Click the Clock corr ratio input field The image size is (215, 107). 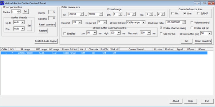coord(174,22)
